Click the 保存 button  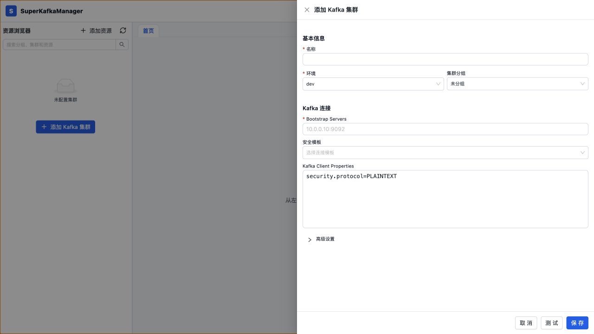[577, 323]
